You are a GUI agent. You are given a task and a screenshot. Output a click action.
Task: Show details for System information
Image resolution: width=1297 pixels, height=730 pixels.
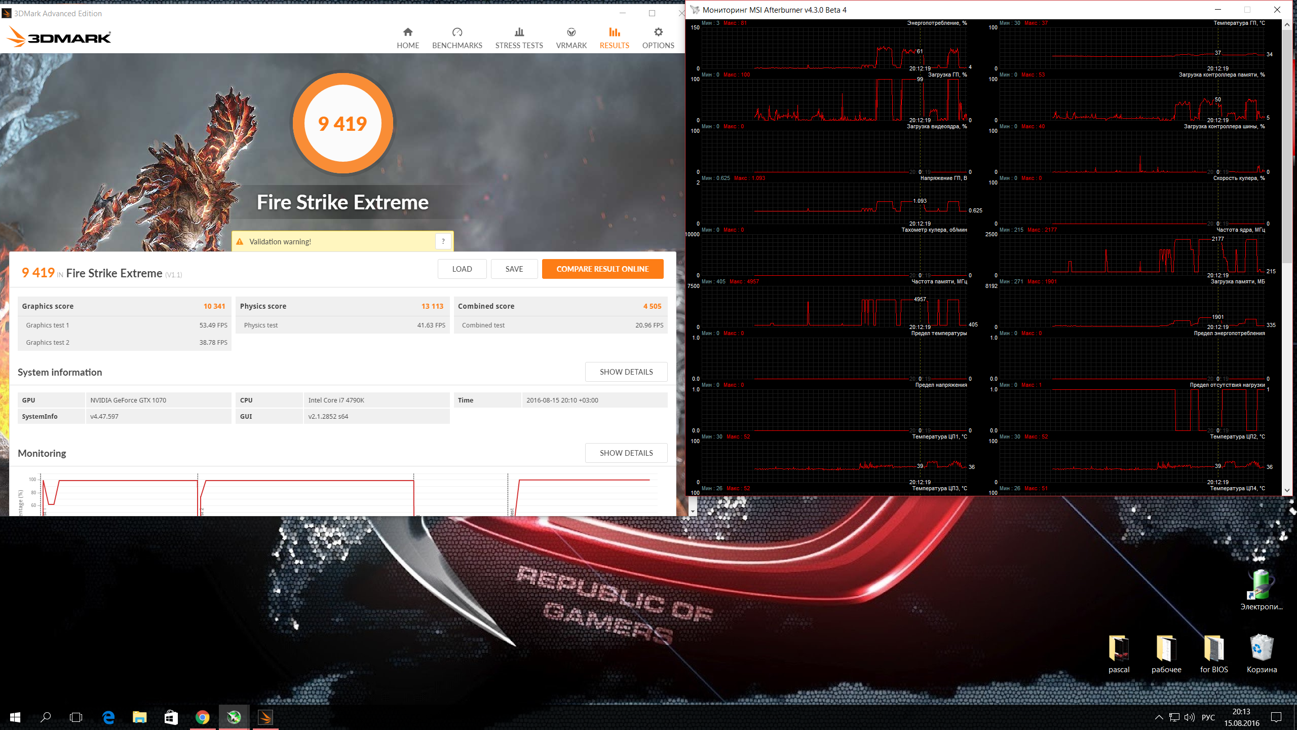626,372
